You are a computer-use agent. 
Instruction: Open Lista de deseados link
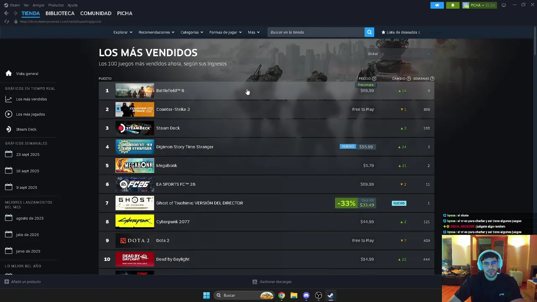click(401, 32)
